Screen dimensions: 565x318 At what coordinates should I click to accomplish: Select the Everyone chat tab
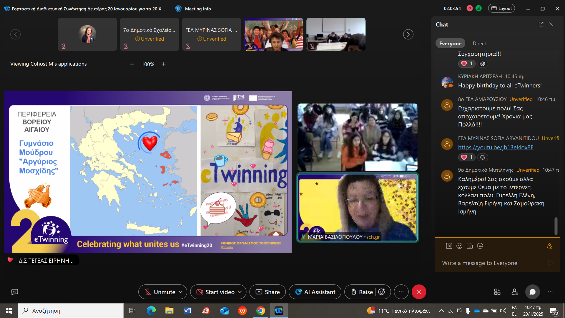click(450, 43)
